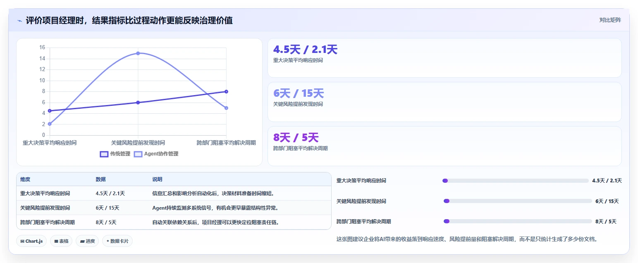Click the heading 评价项目经理时

tap(129, 20)
